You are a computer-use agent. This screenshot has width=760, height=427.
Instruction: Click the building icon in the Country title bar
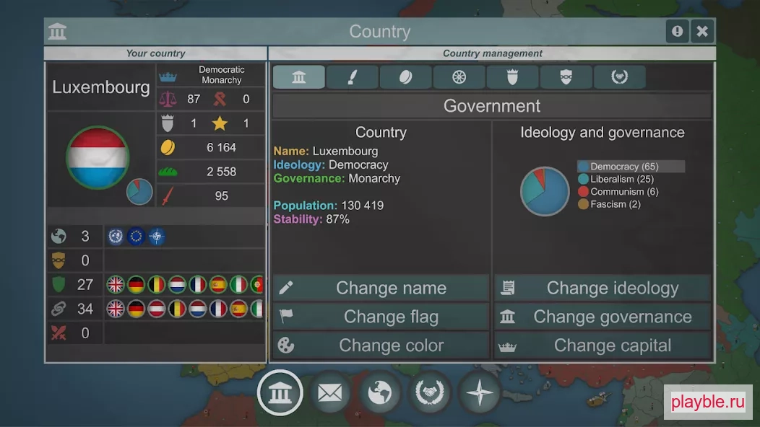tap(57, 32)
